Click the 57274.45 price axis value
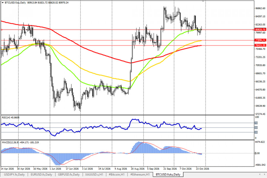The height and width of the screenshot is (178, 267). point(260,114)
